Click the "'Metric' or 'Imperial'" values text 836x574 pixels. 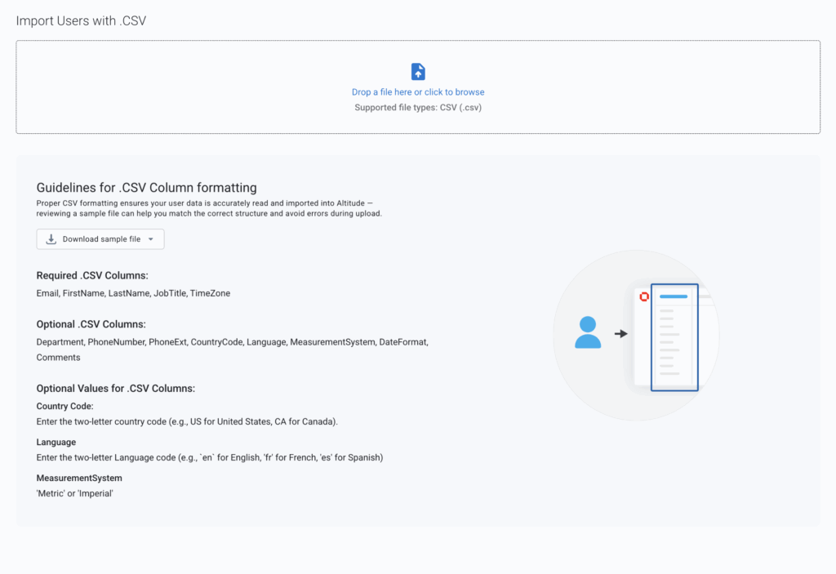pos(74,493)
